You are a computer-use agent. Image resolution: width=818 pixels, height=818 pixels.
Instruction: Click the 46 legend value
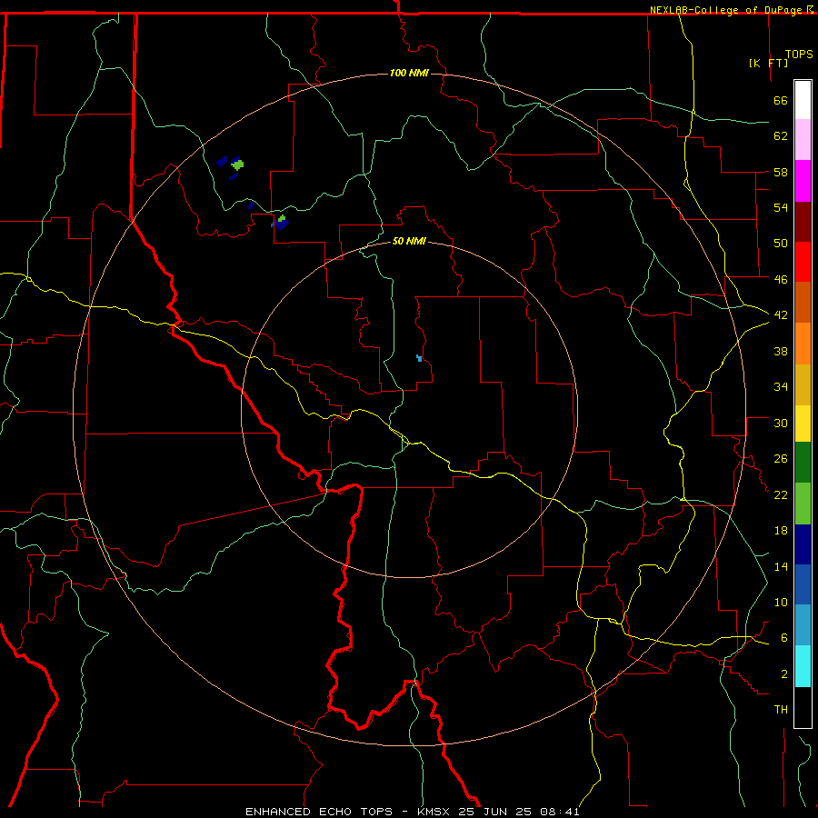point(781,280)
